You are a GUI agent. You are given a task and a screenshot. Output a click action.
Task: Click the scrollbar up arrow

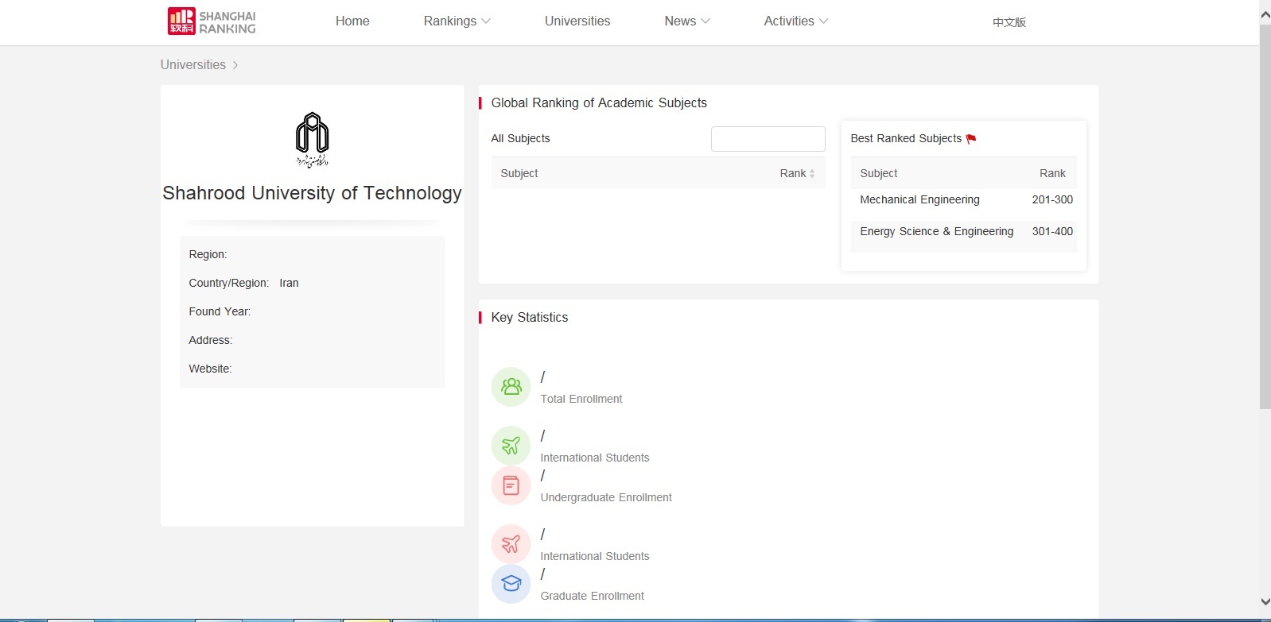(1265, 14)
